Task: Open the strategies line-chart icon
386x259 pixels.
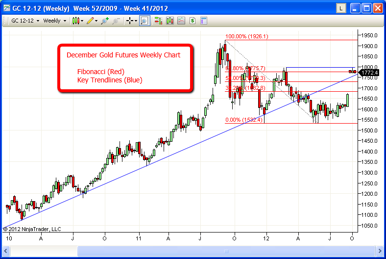Action: tap(181, 21)
